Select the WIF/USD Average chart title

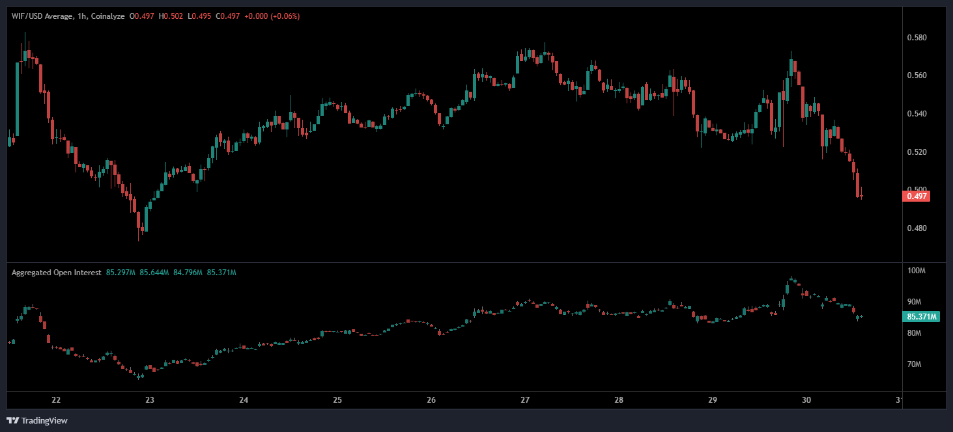tap(42, 16)
